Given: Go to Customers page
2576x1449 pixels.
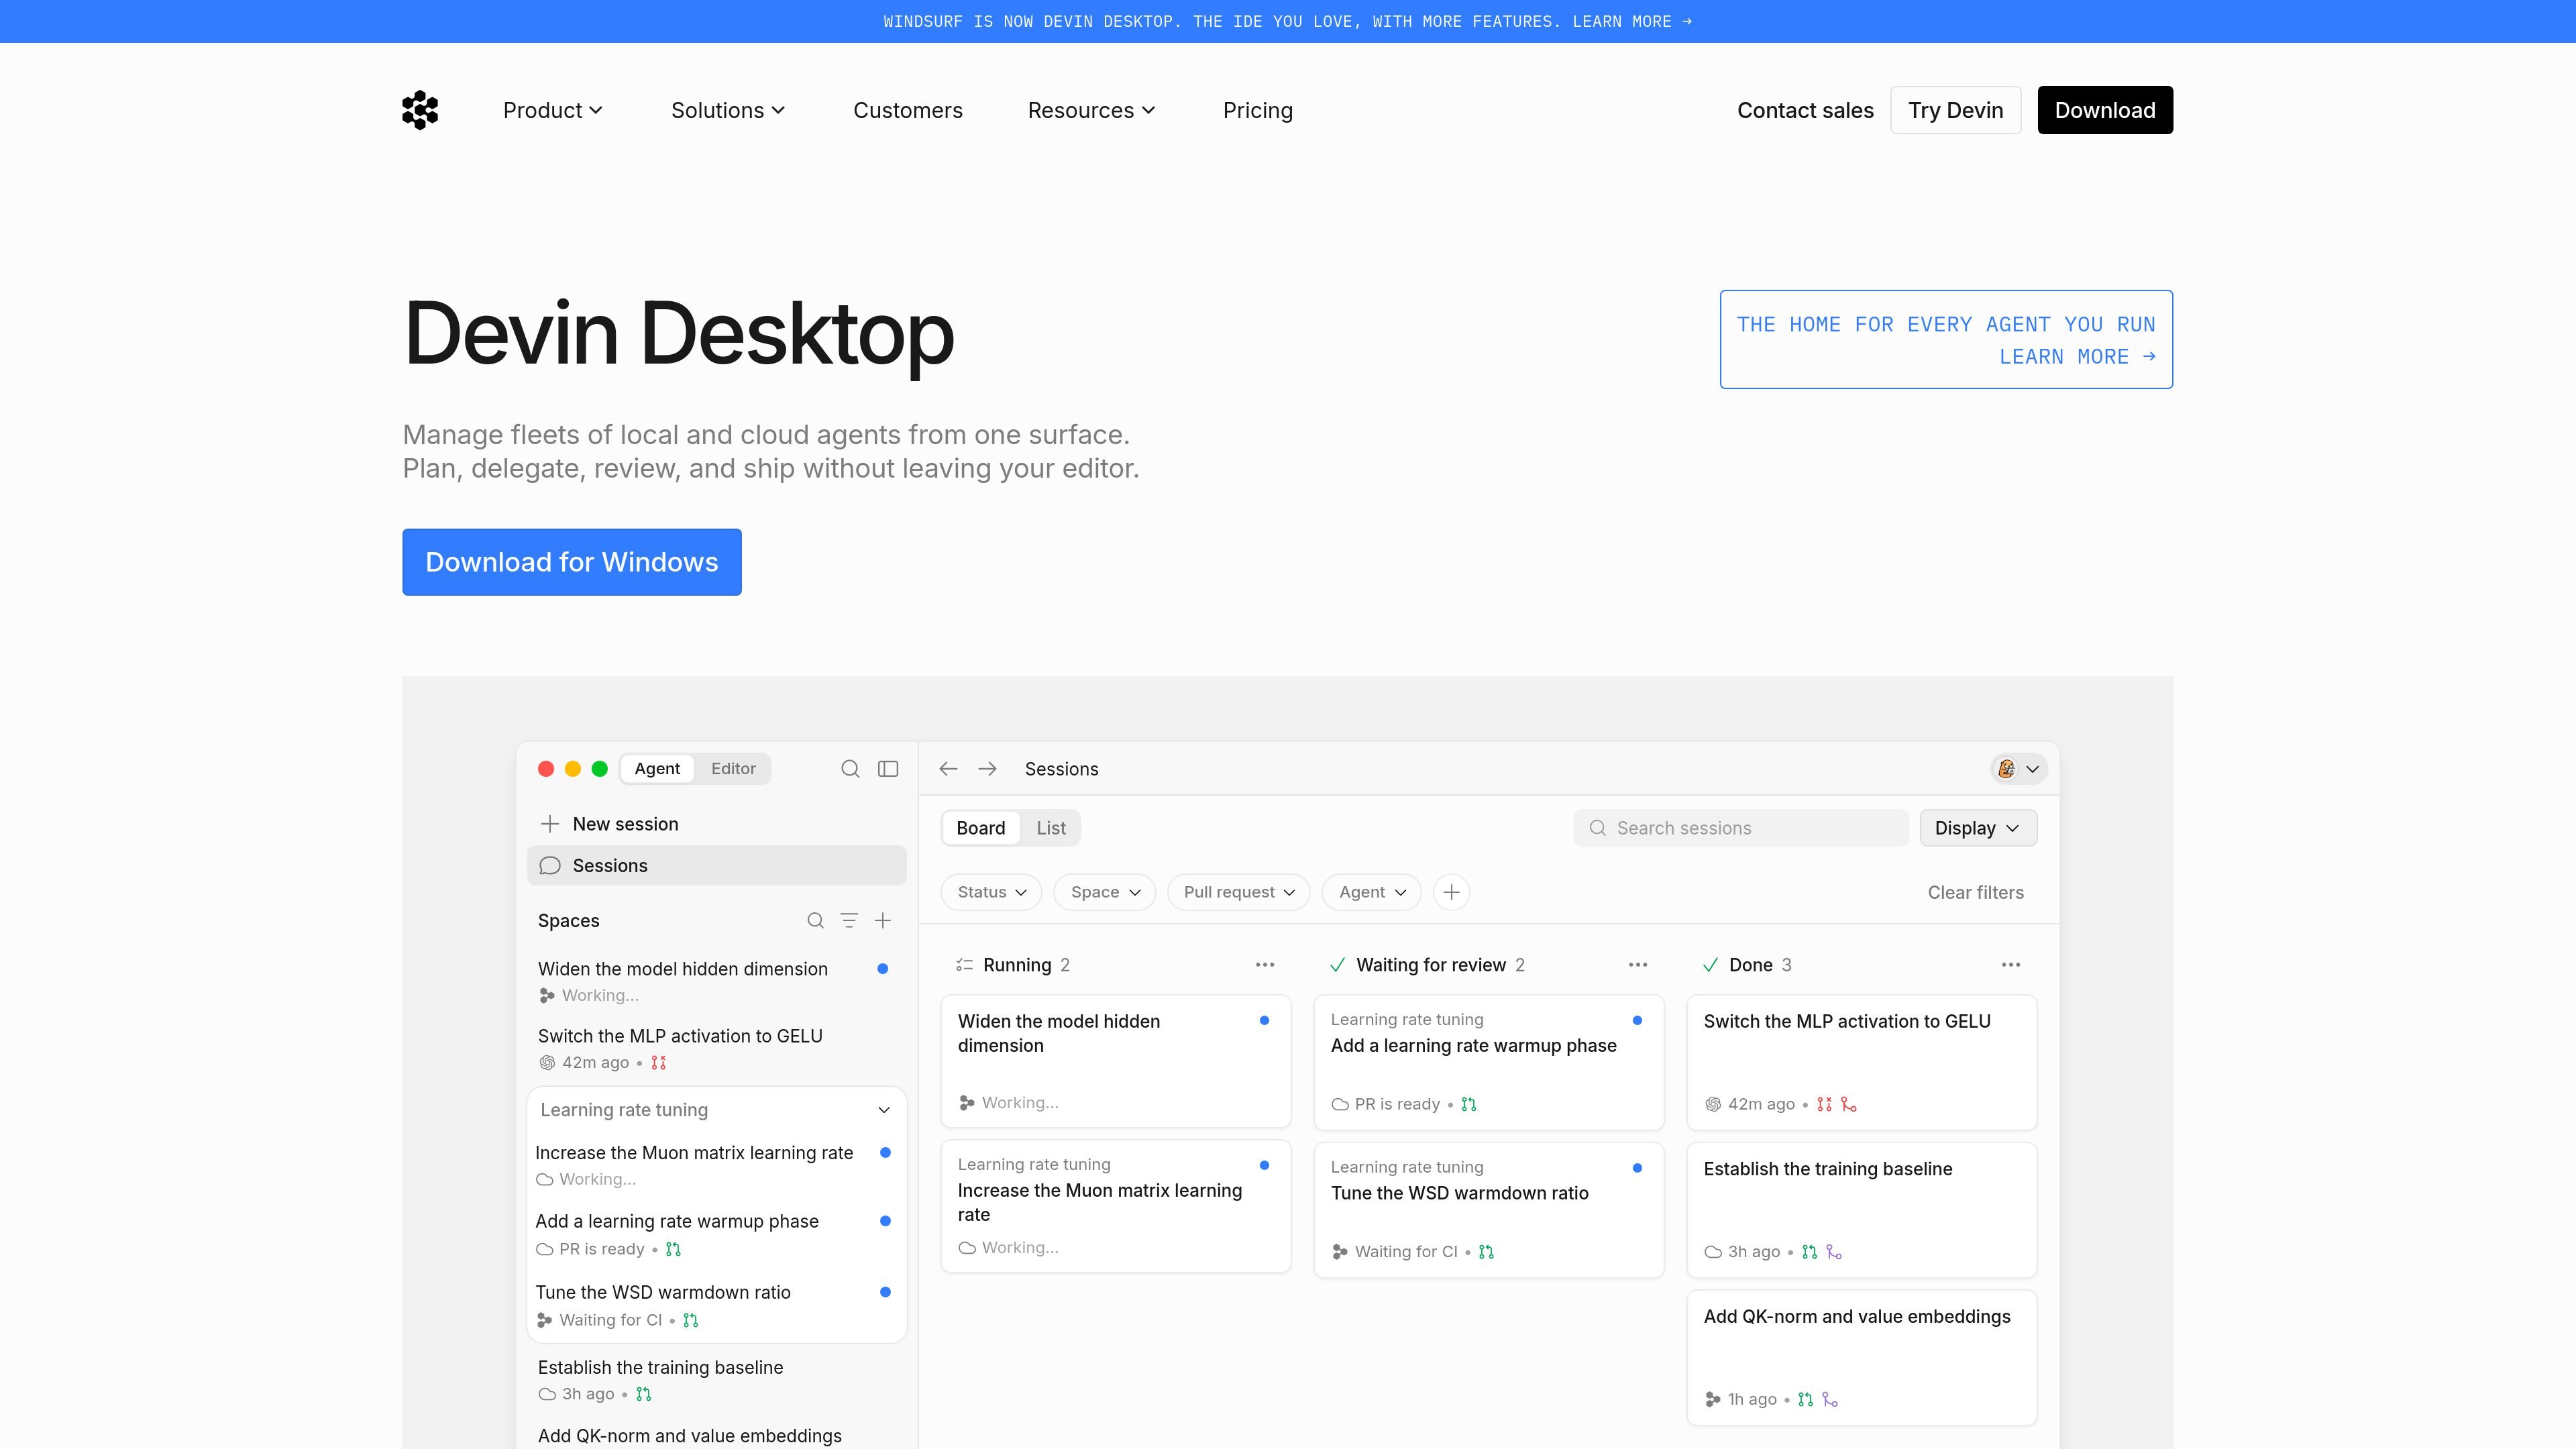Looking at the screenshot, I should coord(908,110).
